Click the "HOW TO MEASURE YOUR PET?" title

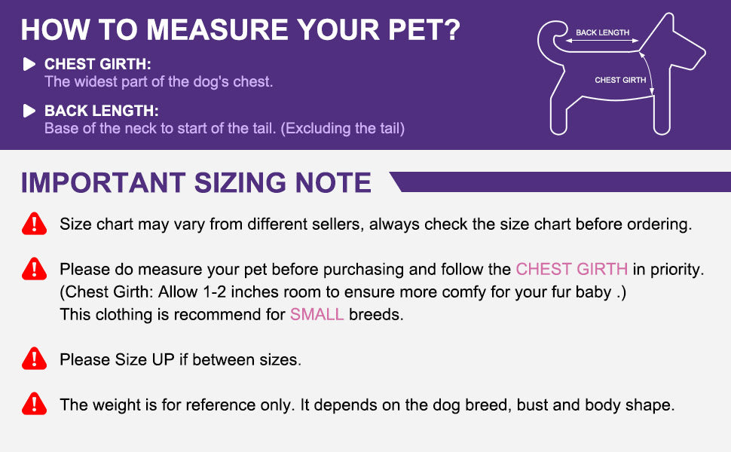click(240, 29)
